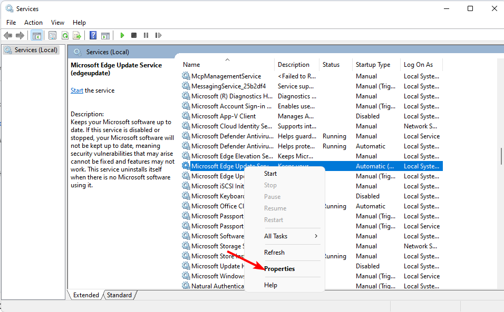Select Properties from the context menu

tap(279, 268)
